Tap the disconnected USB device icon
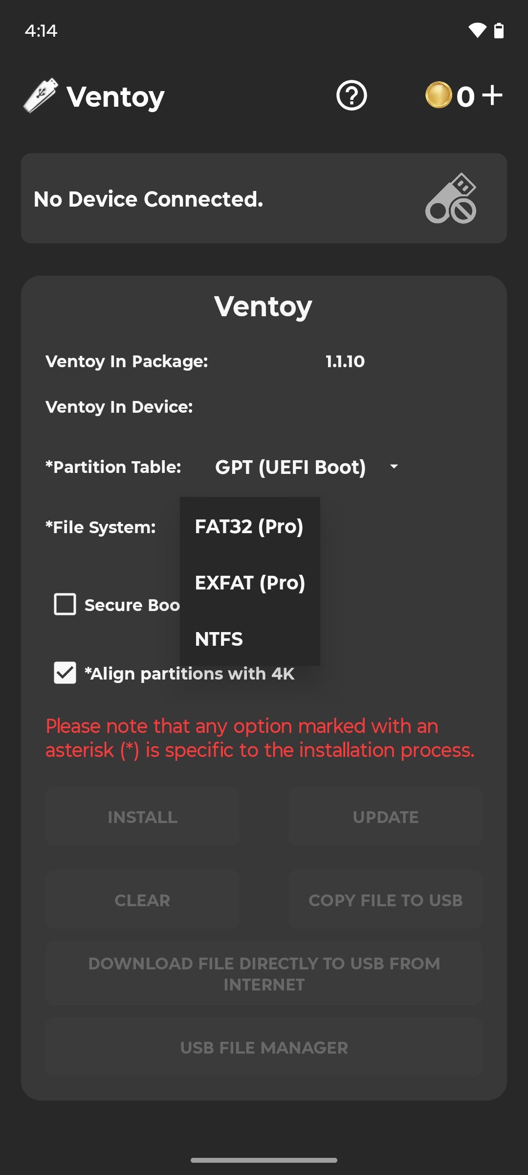This screenshot has height=1175, width=528. pyautogui.click(x=451, y=199)
